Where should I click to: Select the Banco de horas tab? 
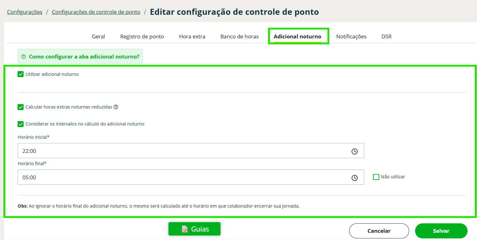[239, 36]
